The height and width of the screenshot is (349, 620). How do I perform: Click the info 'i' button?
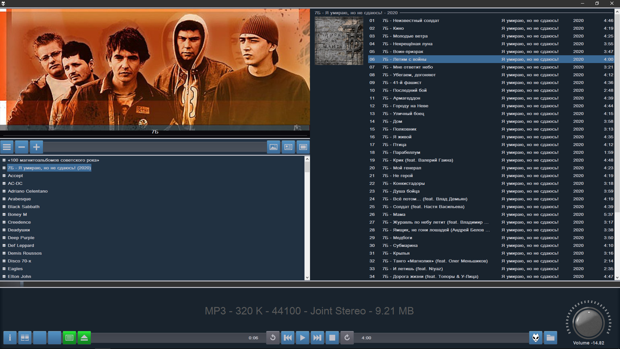(x=10, y=338)
